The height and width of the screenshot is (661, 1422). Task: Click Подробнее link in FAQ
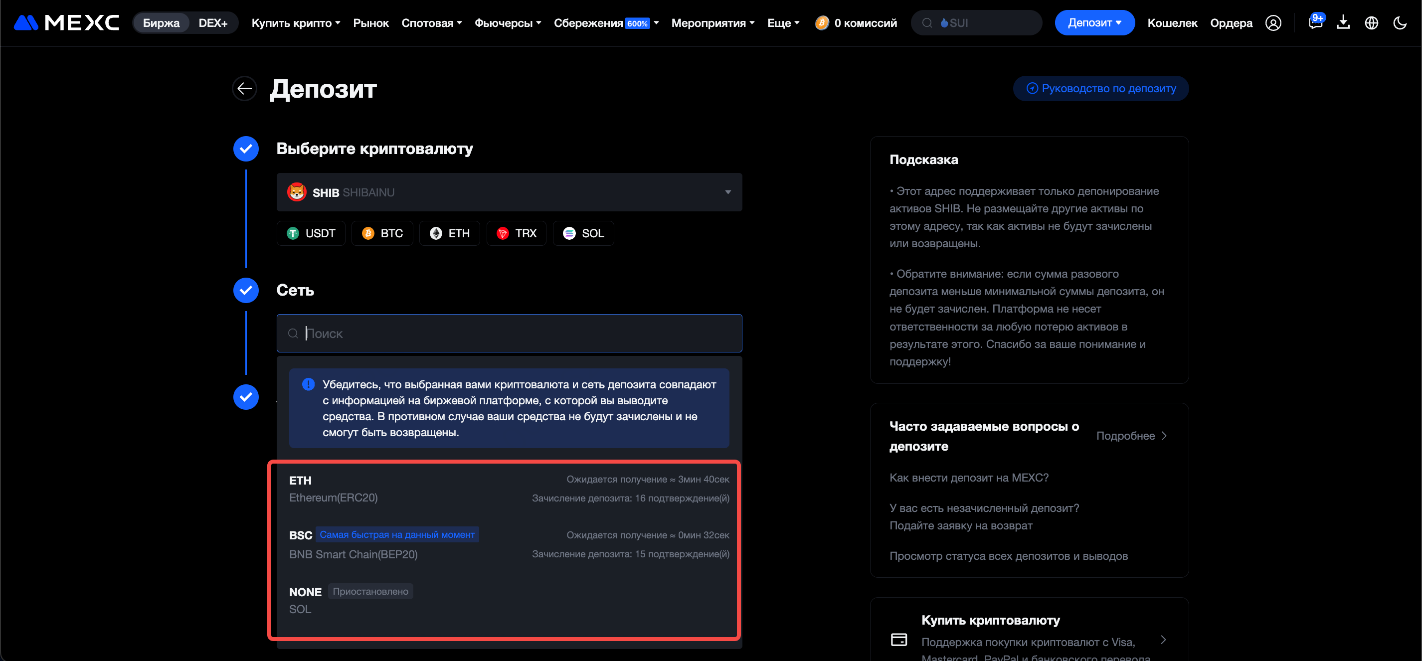[1132, 436]
